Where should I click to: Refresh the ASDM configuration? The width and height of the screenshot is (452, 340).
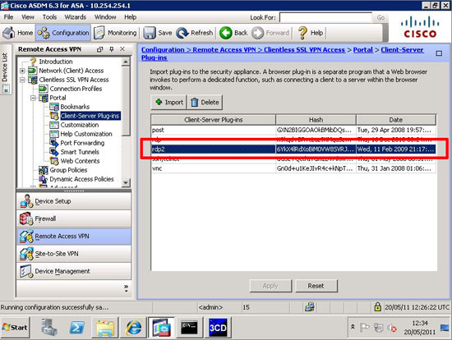pos(195,33)
